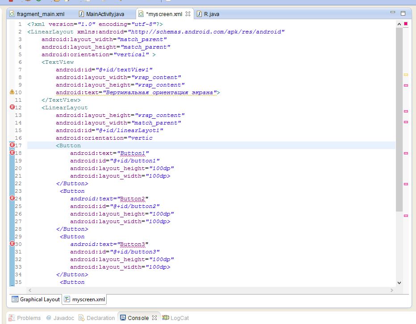Open the MainActivity.java tab
The width and height of the screenshot is (416, 324).
(x=102, y=14)
